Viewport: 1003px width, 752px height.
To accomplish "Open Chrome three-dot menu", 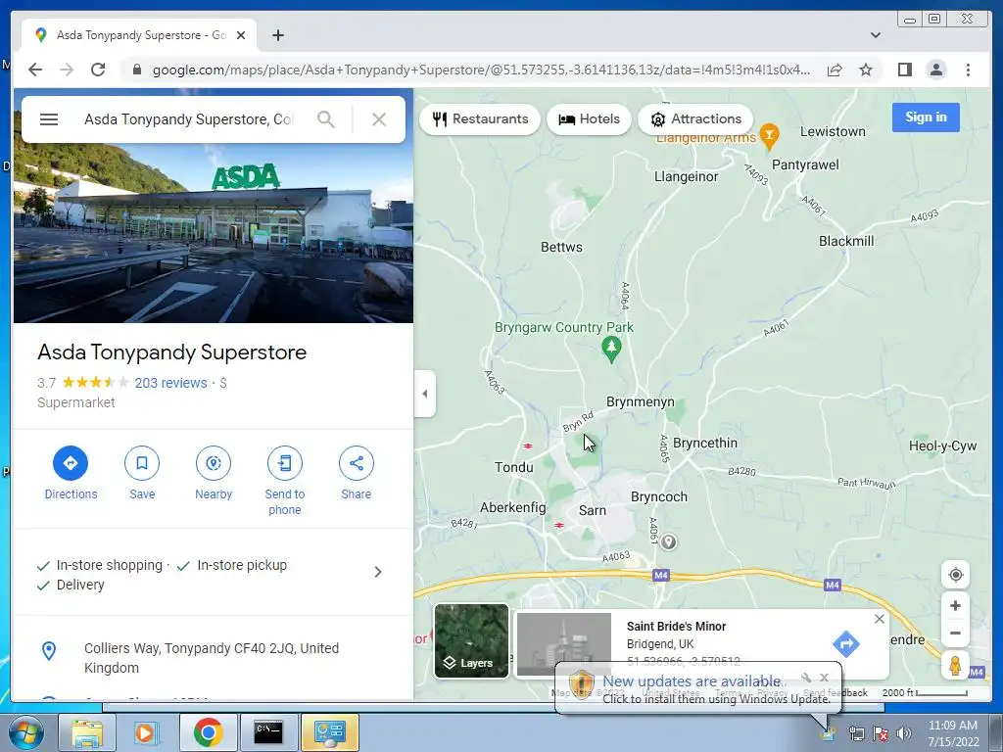I will [x=968, y=70].
